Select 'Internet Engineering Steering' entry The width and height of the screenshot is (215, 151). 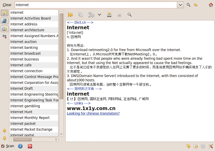34,94
